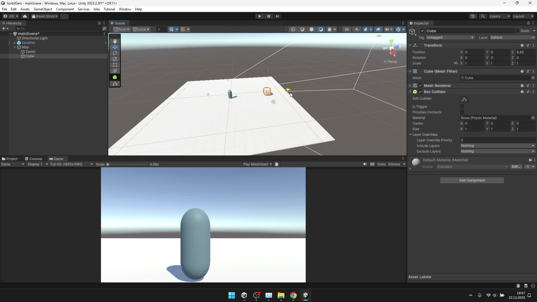
Task: Click the Gizmos toggle in Game view
Action: 394,164
